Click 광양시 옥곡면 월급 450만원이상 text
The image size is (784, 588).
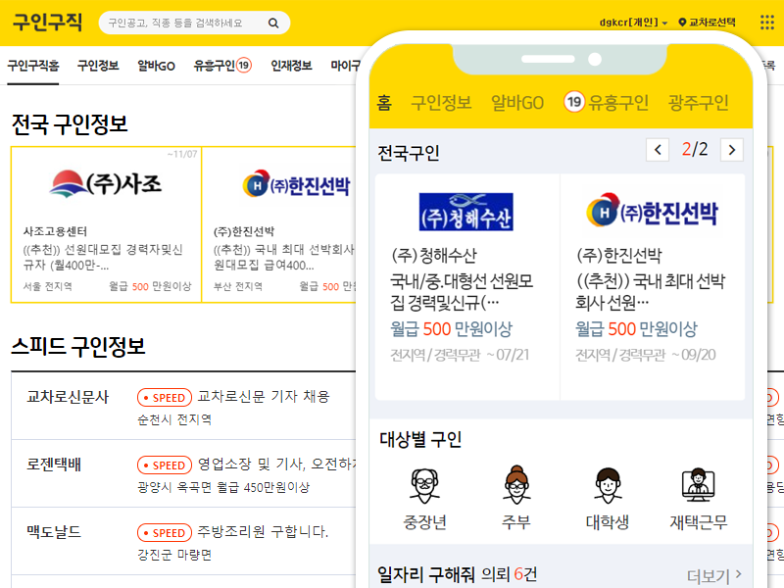[223, 487]
